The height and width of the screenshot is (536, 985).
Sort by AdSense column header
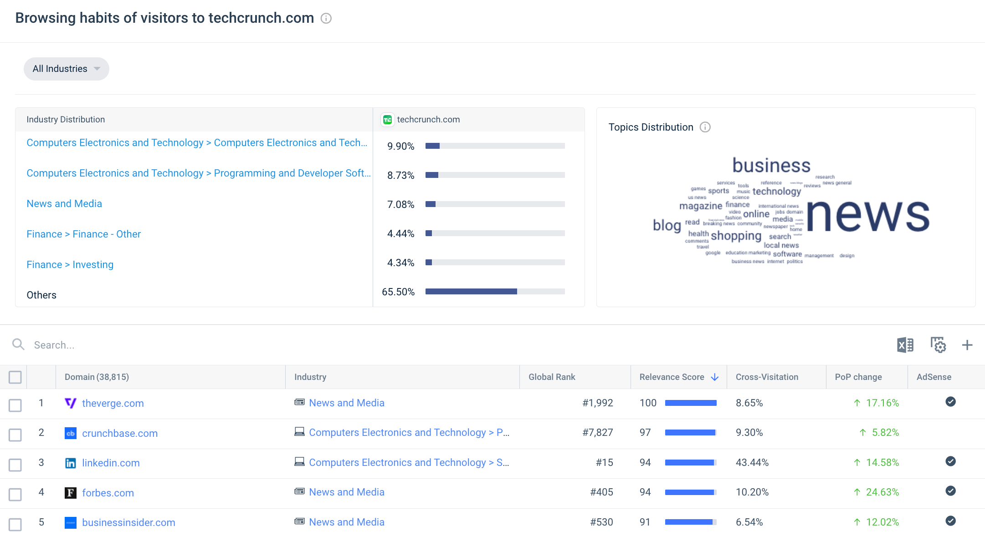pyautogui.click(x=934, y=377)
